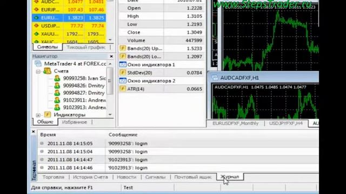Switch to the Тиковый график tab
Image resolution: width=346 pixels, height=194 pixels.
(x=86, y=47)
